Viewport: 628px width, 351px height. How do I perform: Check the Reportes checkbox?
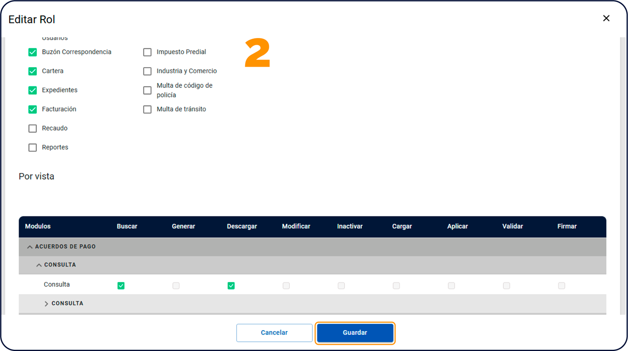pyautogui.click(x=33, y=147)
